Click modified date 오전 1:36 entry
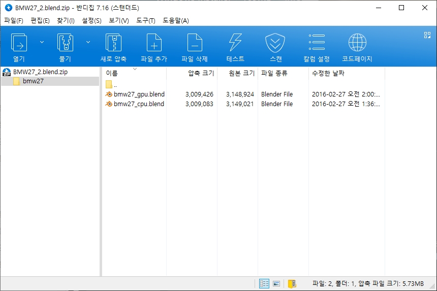437x291 pixels. 346,104
